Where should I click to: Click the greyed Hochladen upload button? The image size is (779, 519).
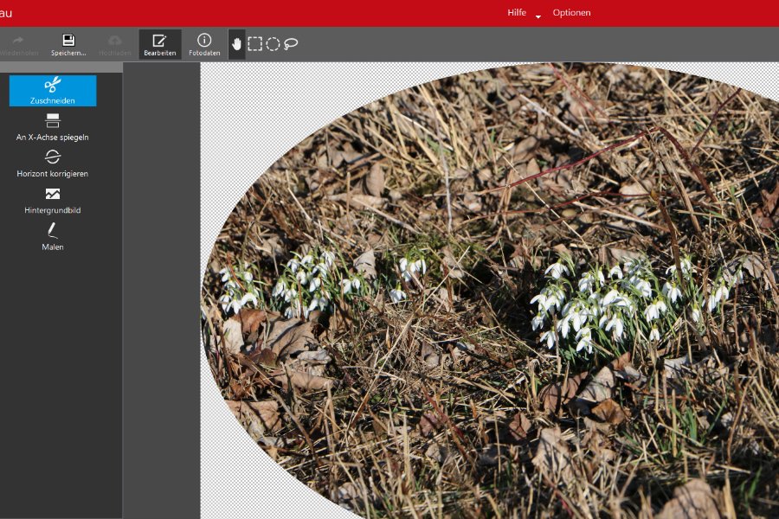[x=115, y=44]
